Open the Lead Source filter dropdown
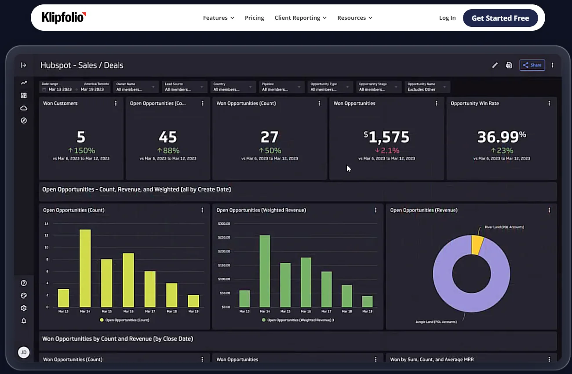Viewport: 572px width, 374px height. (x=184, y=87)
